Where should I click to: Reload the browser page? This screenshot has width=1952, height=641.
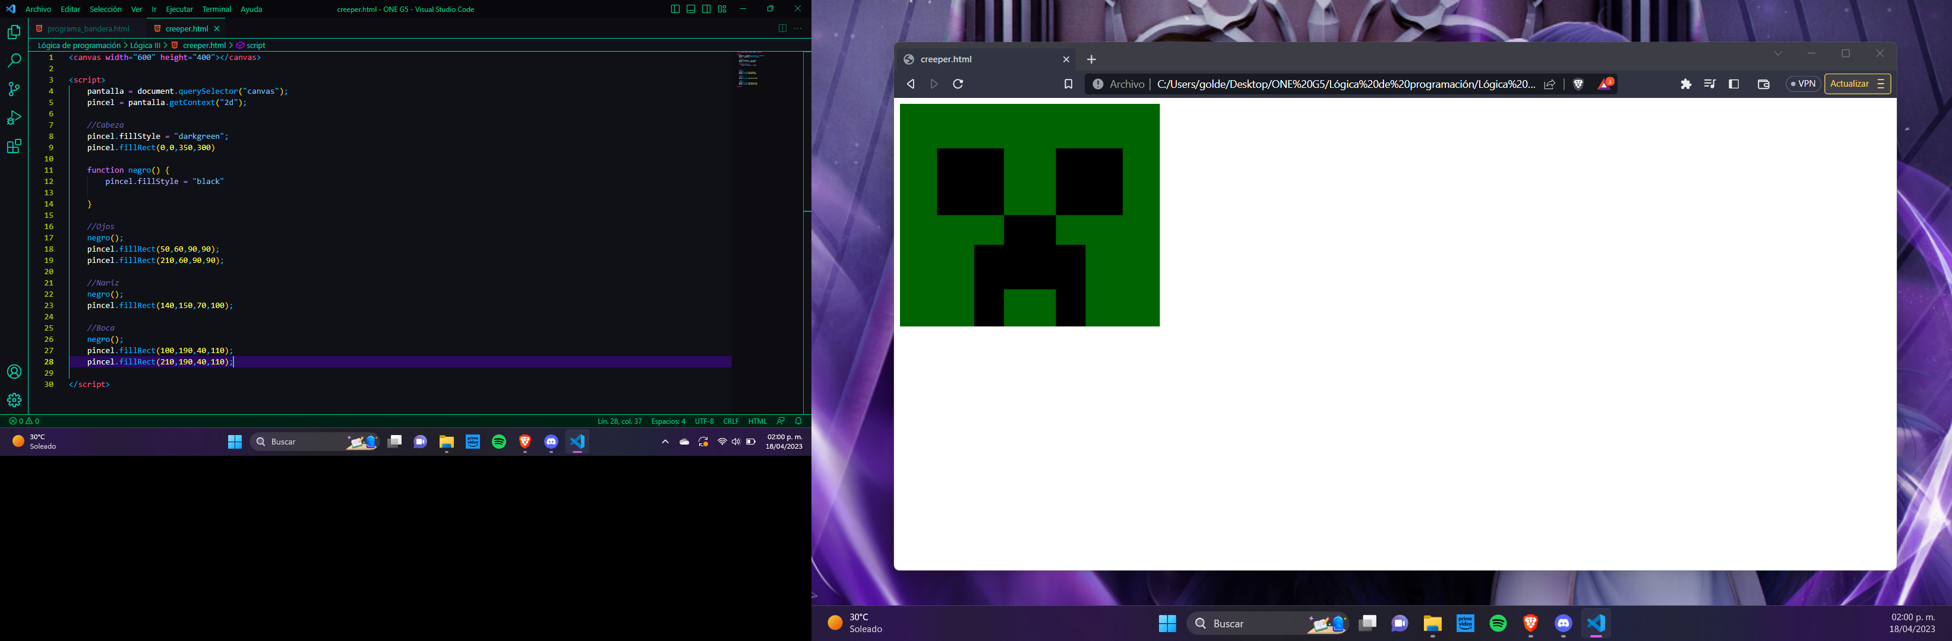tap(958, 84)
